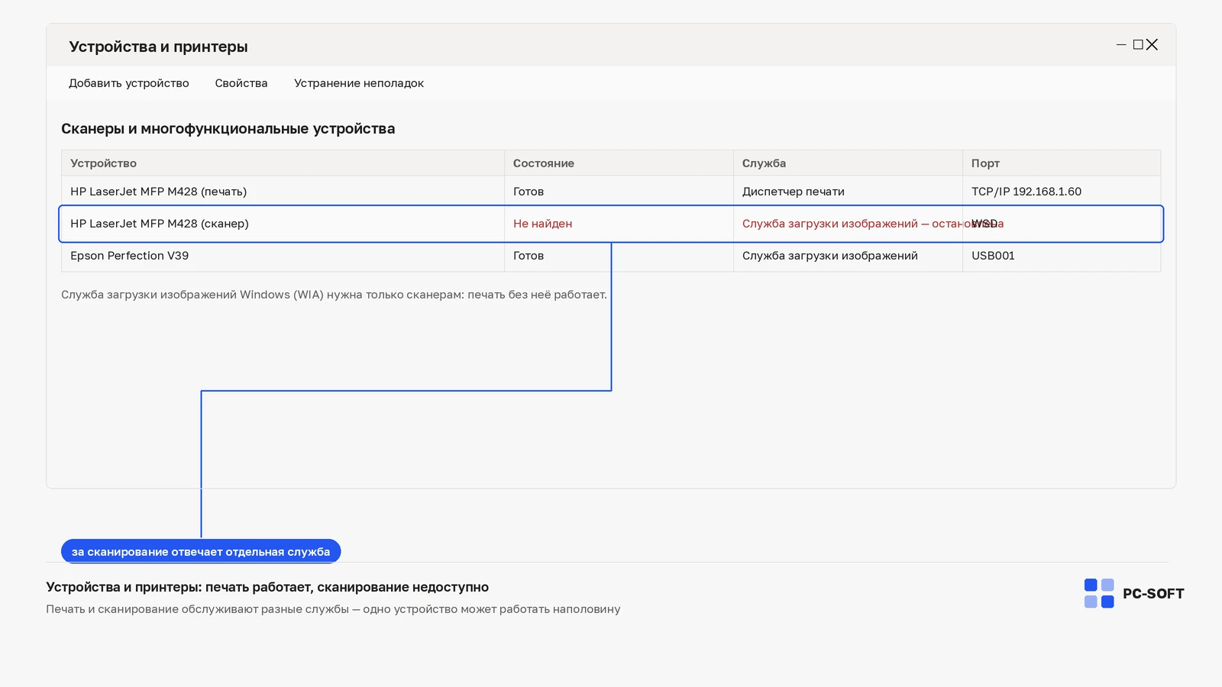The height and width of the screenshot is (687, 1222).
Task: Sort by the Устройство column header
Action: [283, 163]
